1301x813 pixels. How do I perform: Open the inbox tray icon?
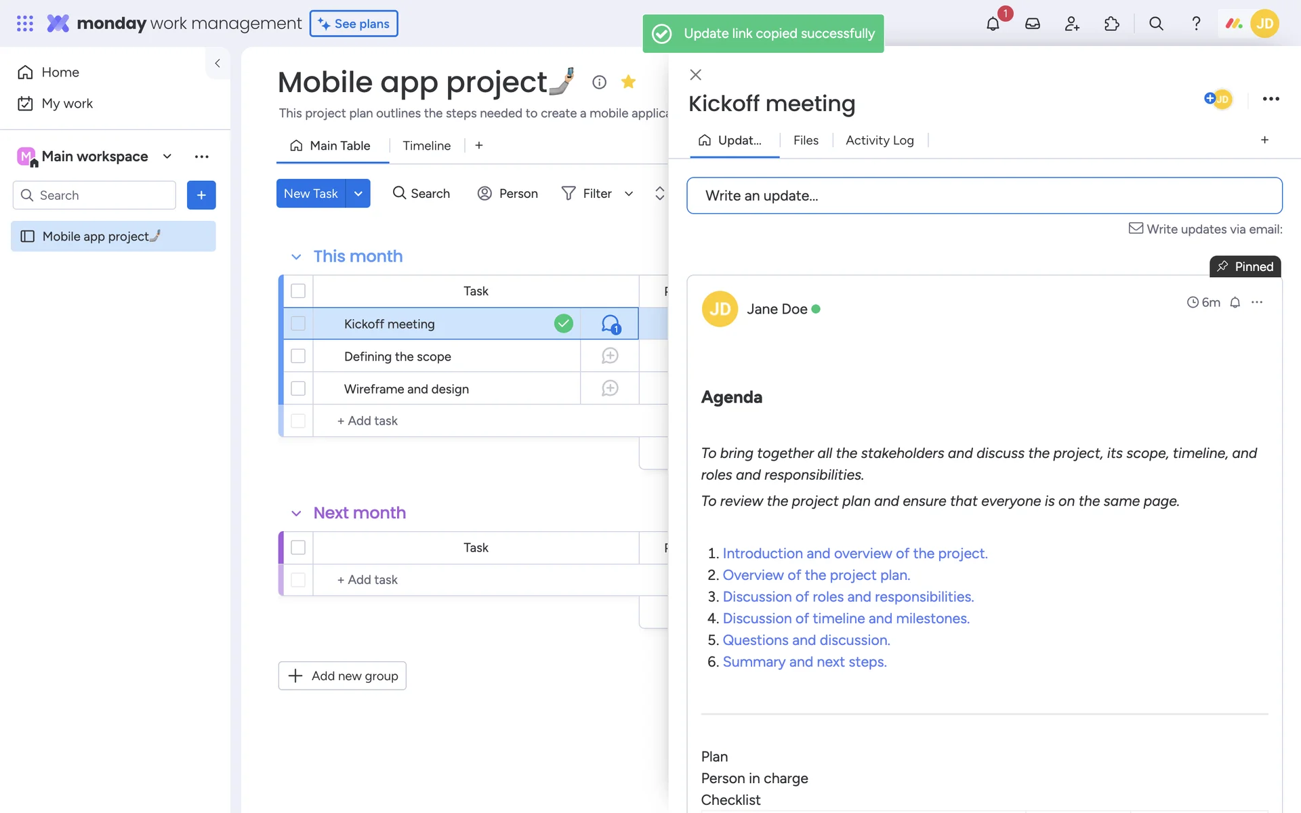(1032, 24)
